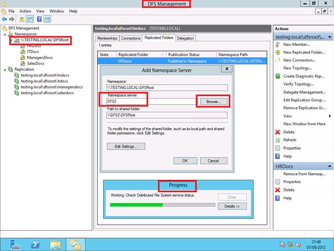Select the HRDocs row in replicated folders
This screenshot has height=251, width=334.
(182, 61)
